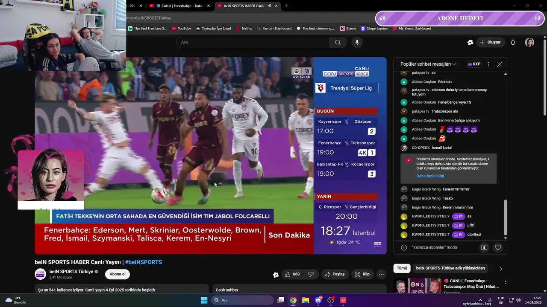Expand the Popüler sohbet mesajları dropdown
The width and height of the screenshot is (547, 307).
pyautogui.click(x=428, y=64)
